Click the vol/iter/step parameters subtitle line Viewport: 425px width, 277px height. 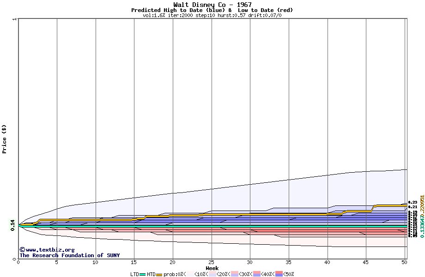coord(212,15)
